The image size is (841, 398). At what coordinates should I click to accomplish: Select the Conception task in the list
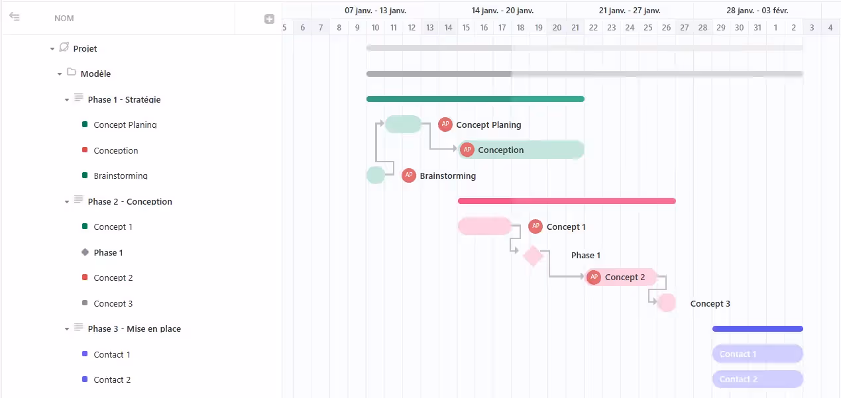(116, 150)
